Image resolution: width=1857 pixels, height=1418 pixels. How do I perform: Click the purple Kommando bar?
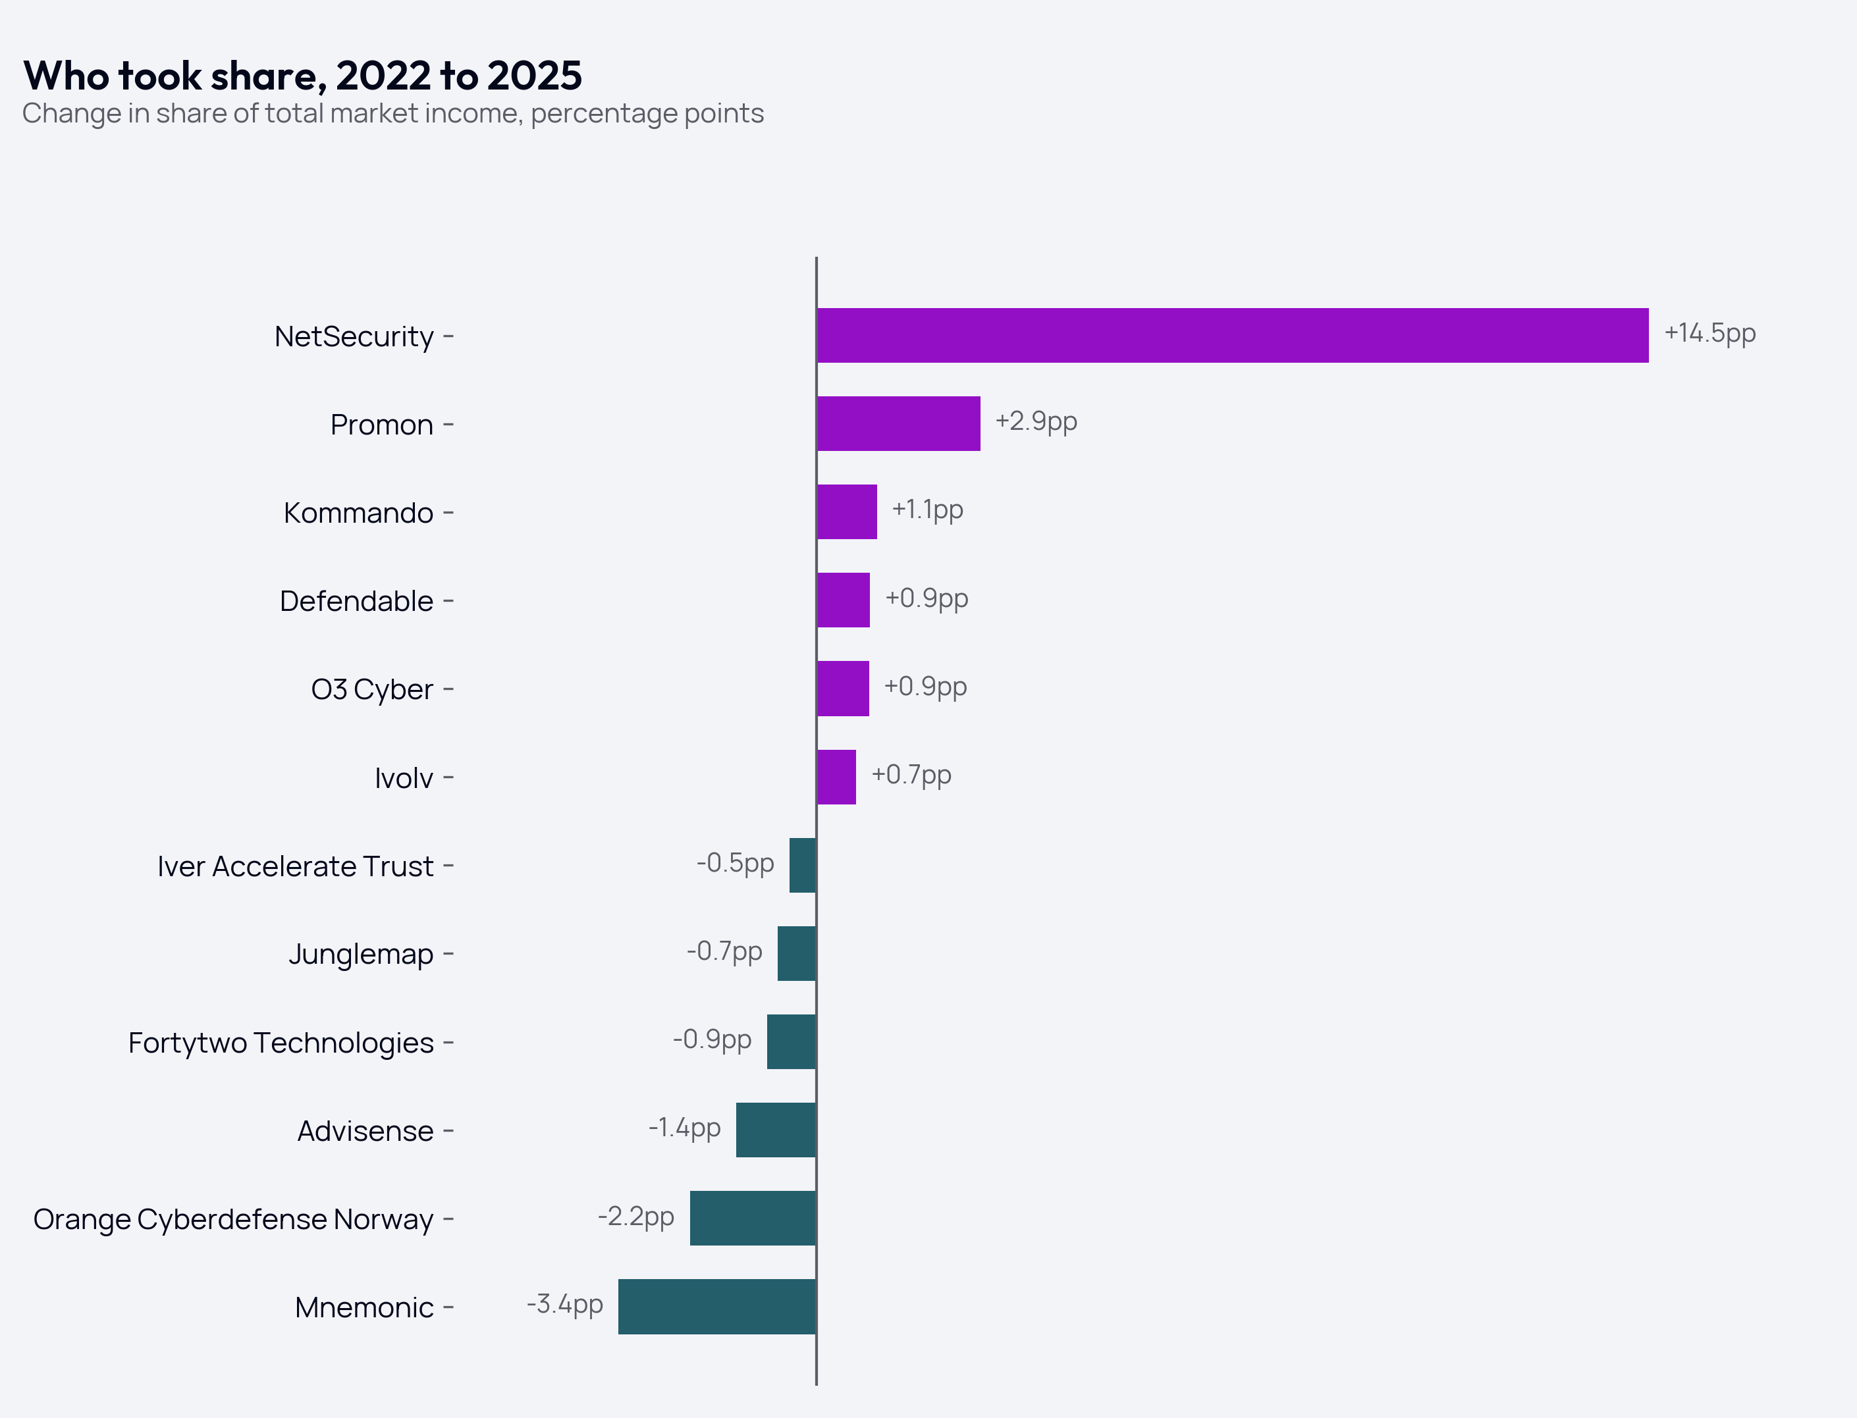point(847,512)
